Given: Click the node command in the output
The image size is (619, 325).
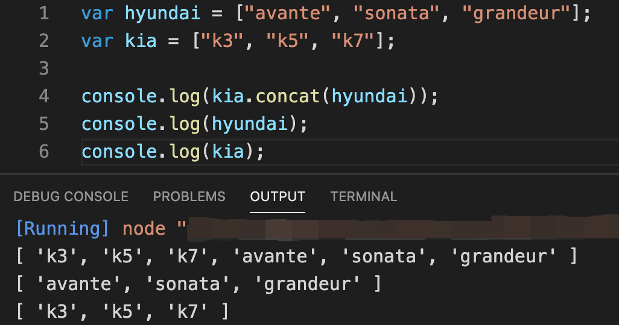Looking at the screenshot, I should pyautogui.click(x=144, y=229).
